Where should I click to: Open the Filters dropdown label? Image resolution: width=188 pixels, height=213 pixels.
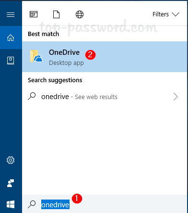tap(161, 14)
